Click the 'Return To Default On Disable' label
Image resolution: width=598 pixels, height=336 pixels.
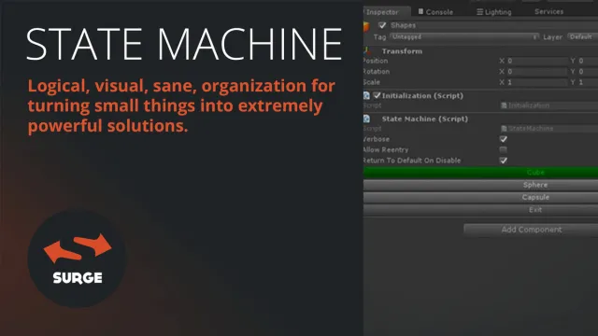[x=412, y=161]
